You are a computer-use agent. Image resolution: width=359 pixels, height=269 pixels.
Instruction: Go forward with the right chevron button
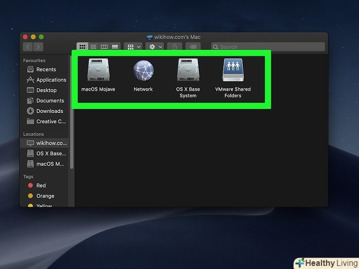pos(38,47)
